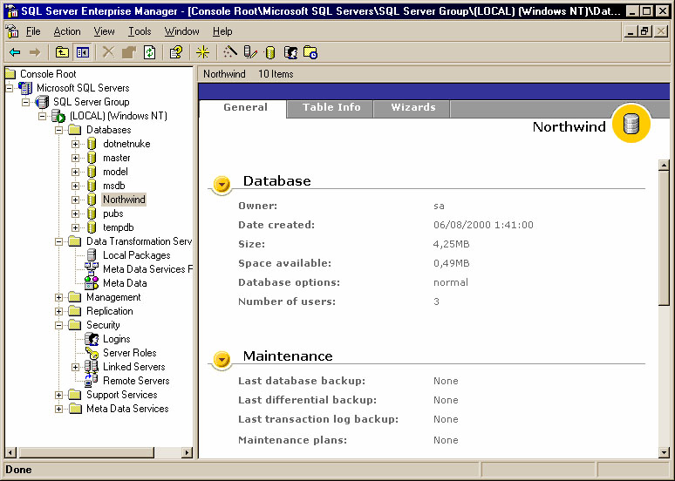The height and width of the screenshot is (481, 675).
Task: Click the Meta Data colorful icon
Action: 92,282
